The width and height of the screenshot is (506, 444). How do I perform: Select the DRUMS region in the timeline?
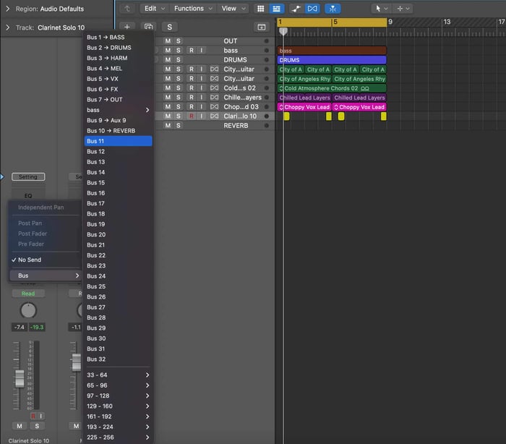click(x=332, y=60)
